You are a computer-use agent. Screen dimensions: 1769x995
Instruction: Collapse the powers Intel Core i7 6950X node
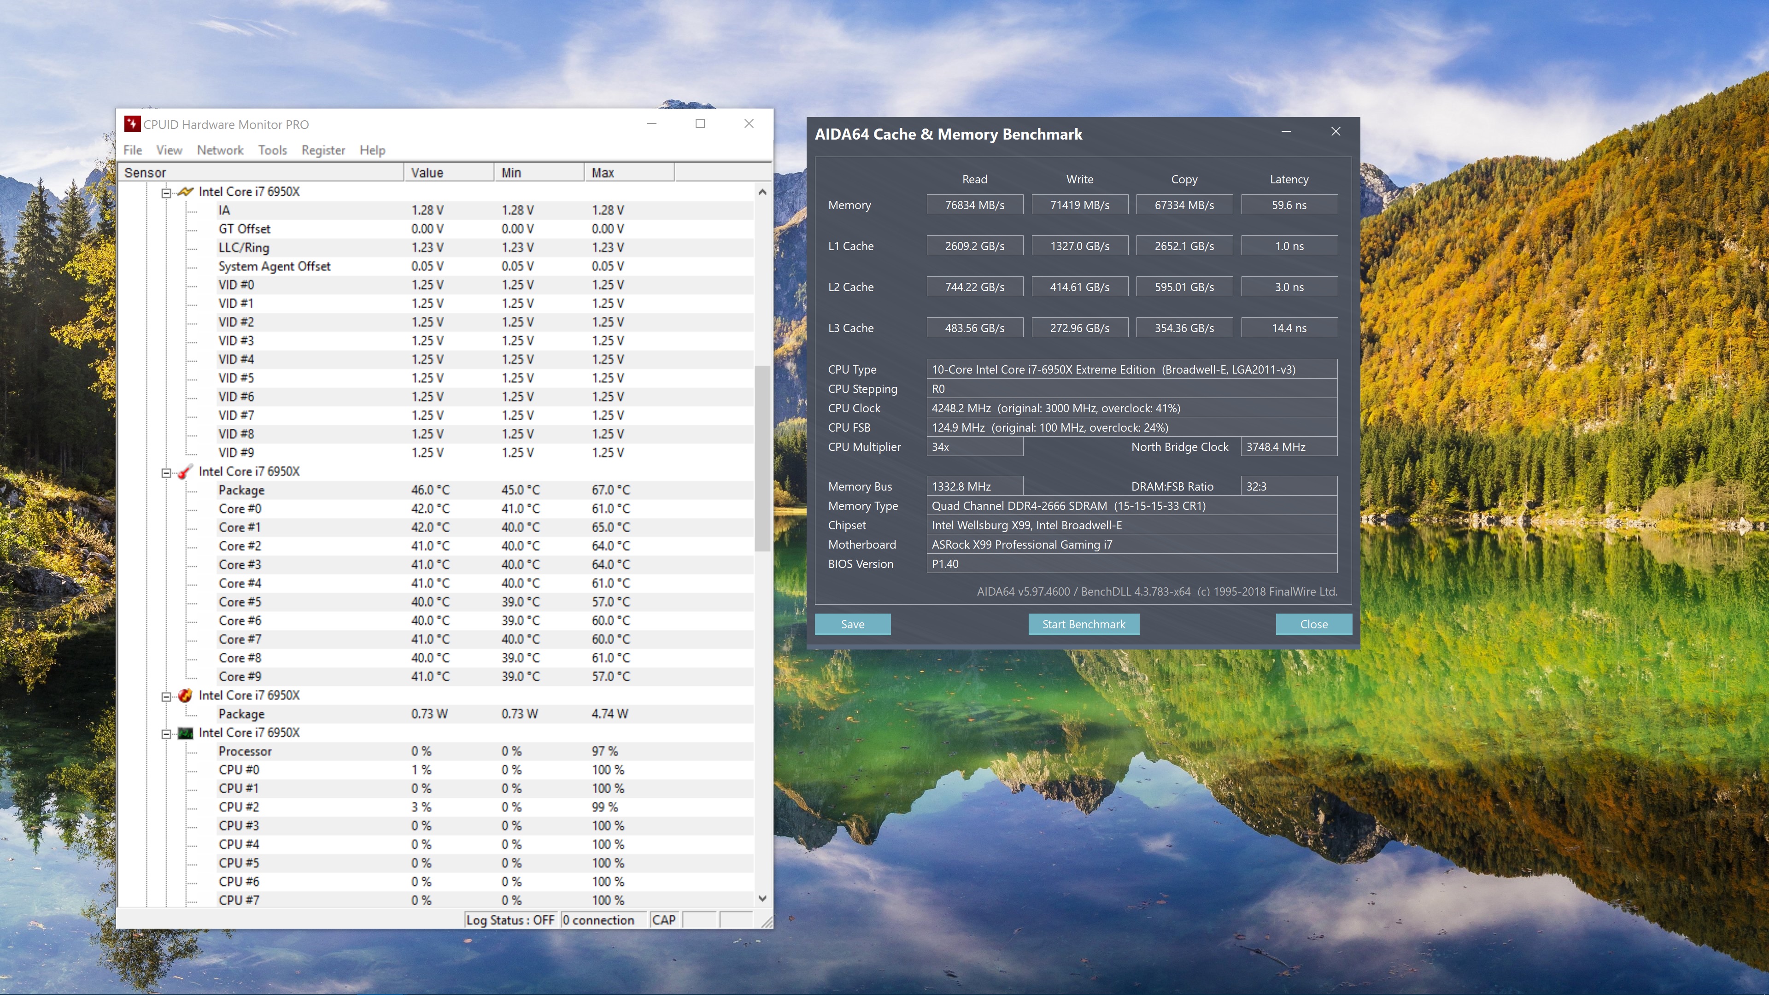pyautogui.click(x=165, y=696)
